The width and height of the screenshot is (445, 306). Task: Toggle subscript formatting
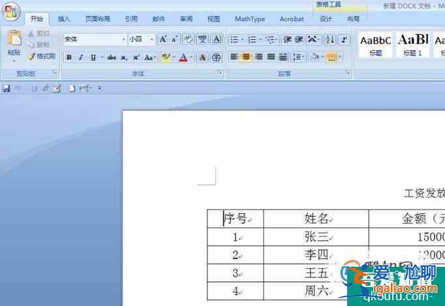point(124,57)
